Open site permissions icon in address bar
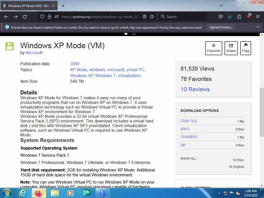 pyautogui.click(x=56, y=16)
